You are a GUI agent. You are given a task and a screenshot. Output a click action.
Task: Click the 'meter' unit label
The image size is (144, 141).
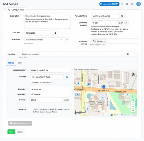pyautogui.click(x=66, y=100)
